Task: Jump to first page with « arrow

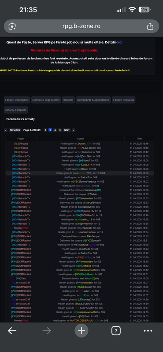Action: 6,130
